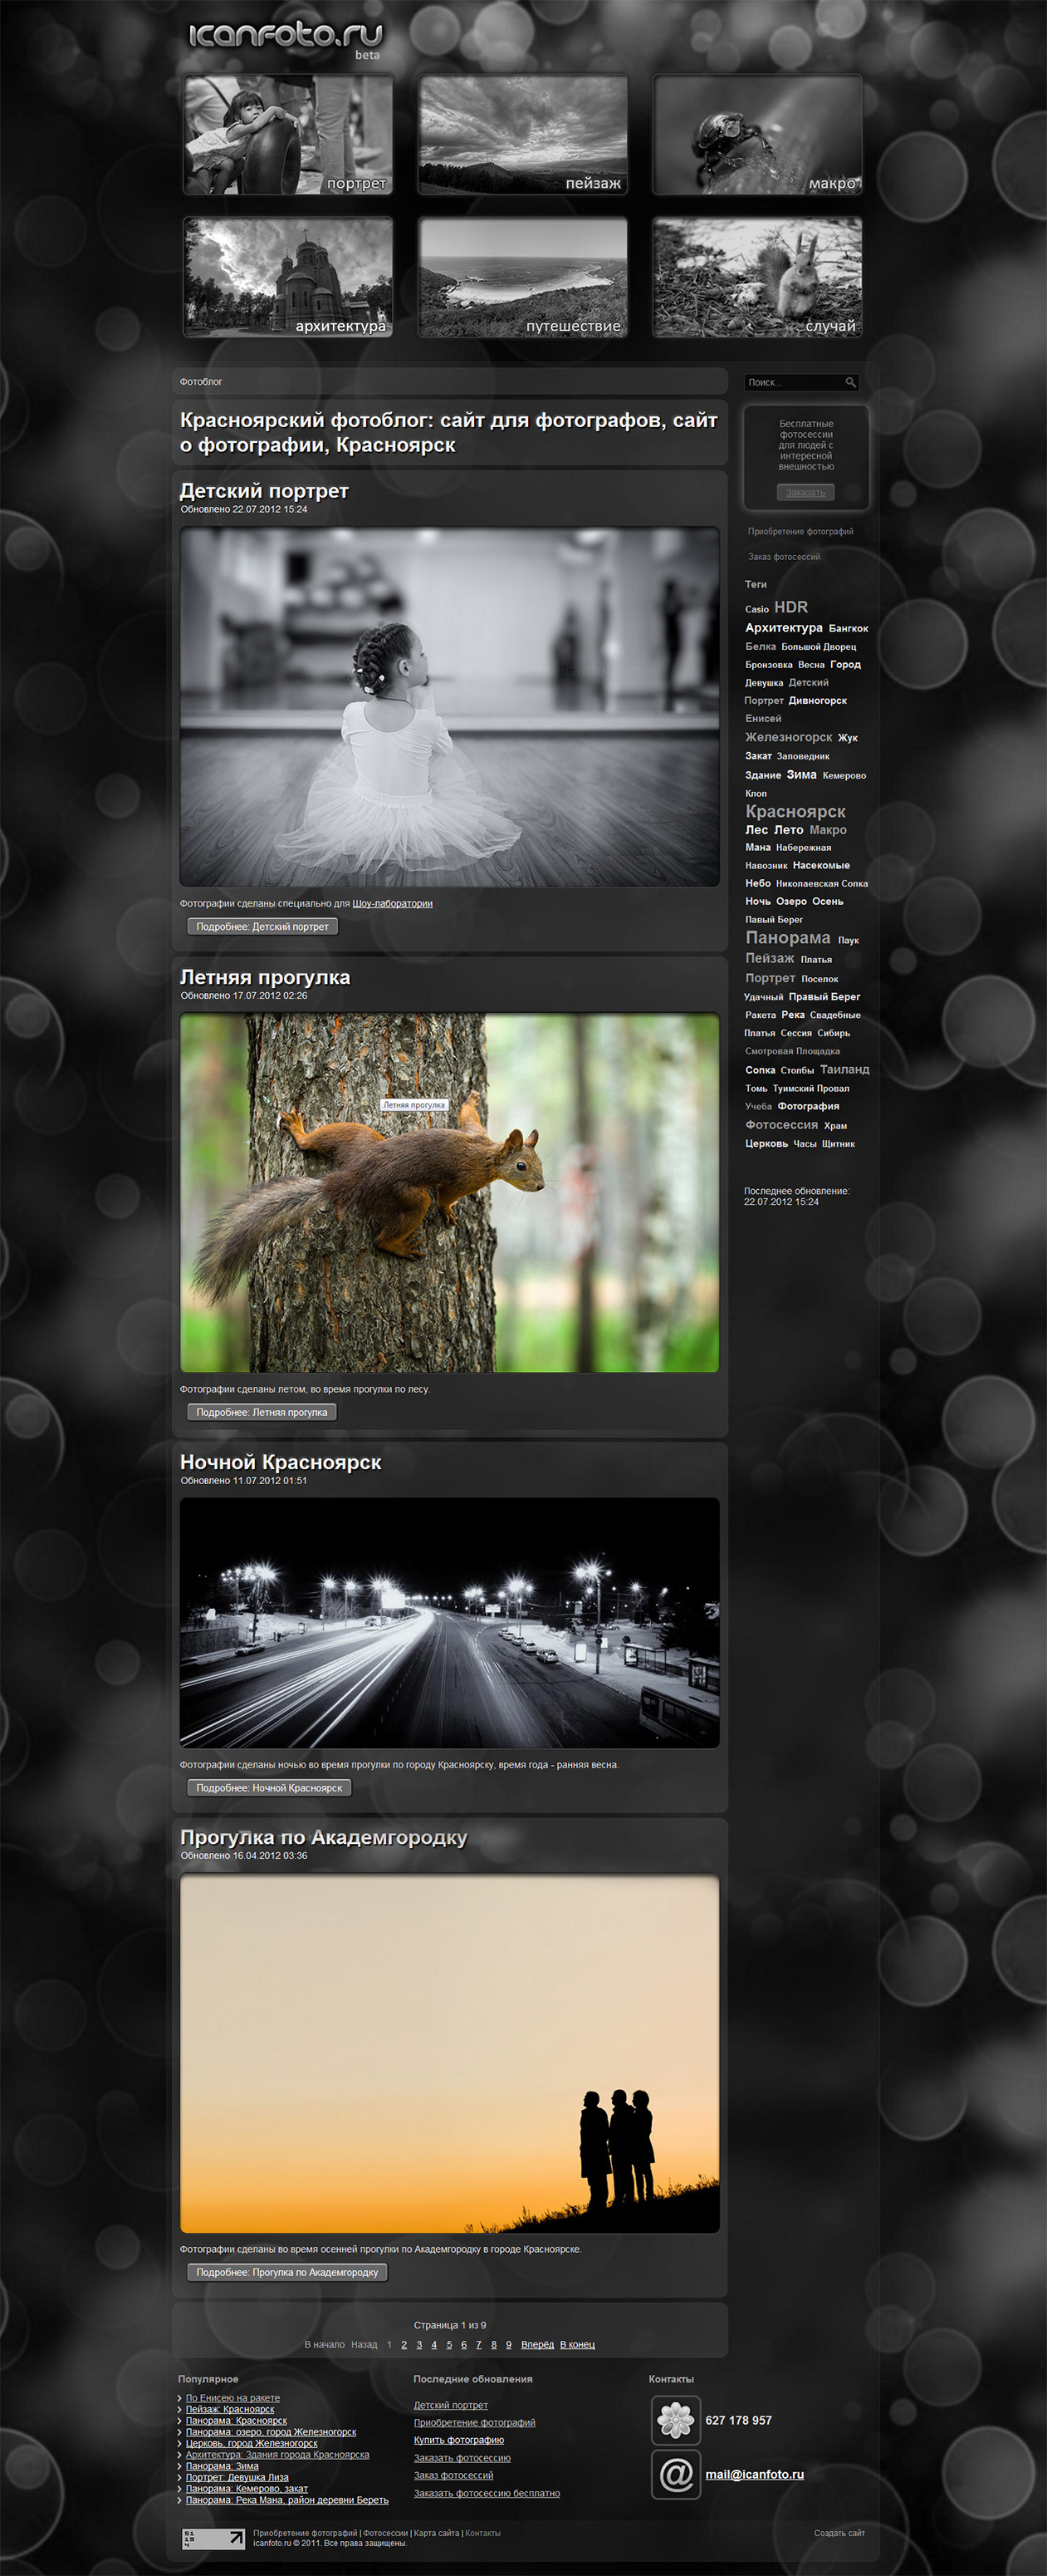Open Контакты footer link
This screenshot has height=2576, width=1047.
pyautogui.click(x=482, y=2533)
